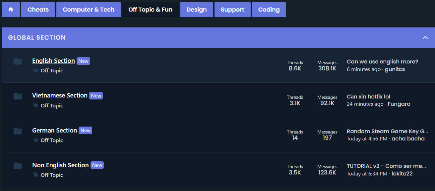Viewport: 435px width, 191px height.
Task: Click the 8.6K threads count
Action: [295, 68]
